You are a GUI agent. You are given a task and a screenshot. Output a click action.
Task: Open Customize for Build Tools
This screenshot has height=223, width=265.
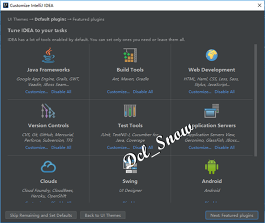coord(118,92)
